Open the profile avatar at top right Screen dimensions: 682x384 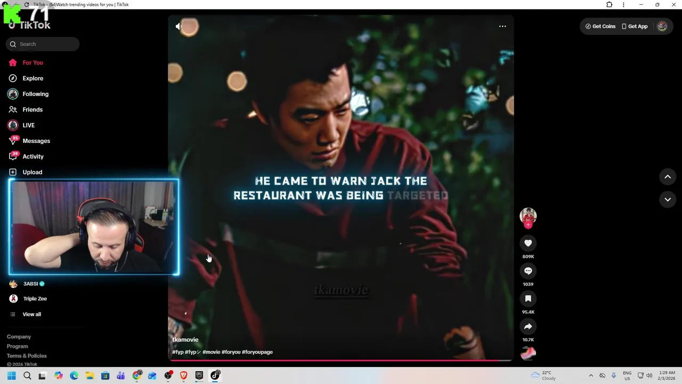point(662,26)
